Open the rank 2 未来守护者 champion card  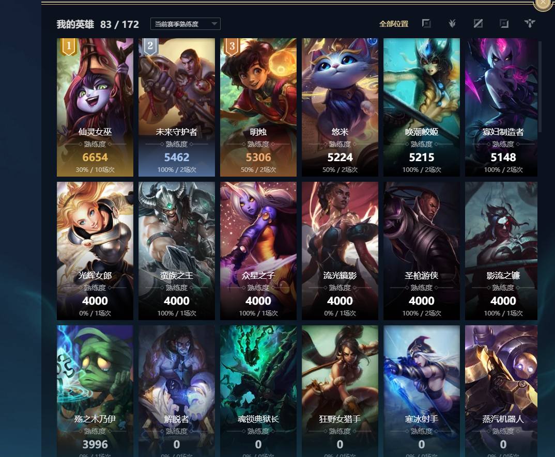[177, 107]
